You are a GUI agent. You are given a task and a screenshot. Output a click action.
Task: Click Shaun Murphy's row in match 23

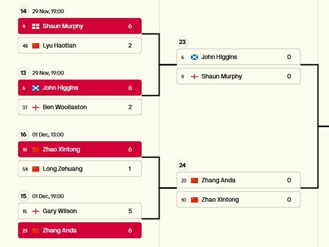point(238,77)
